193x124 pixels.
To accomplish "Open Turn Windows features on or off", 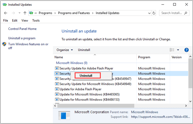I will coord(28,46).
